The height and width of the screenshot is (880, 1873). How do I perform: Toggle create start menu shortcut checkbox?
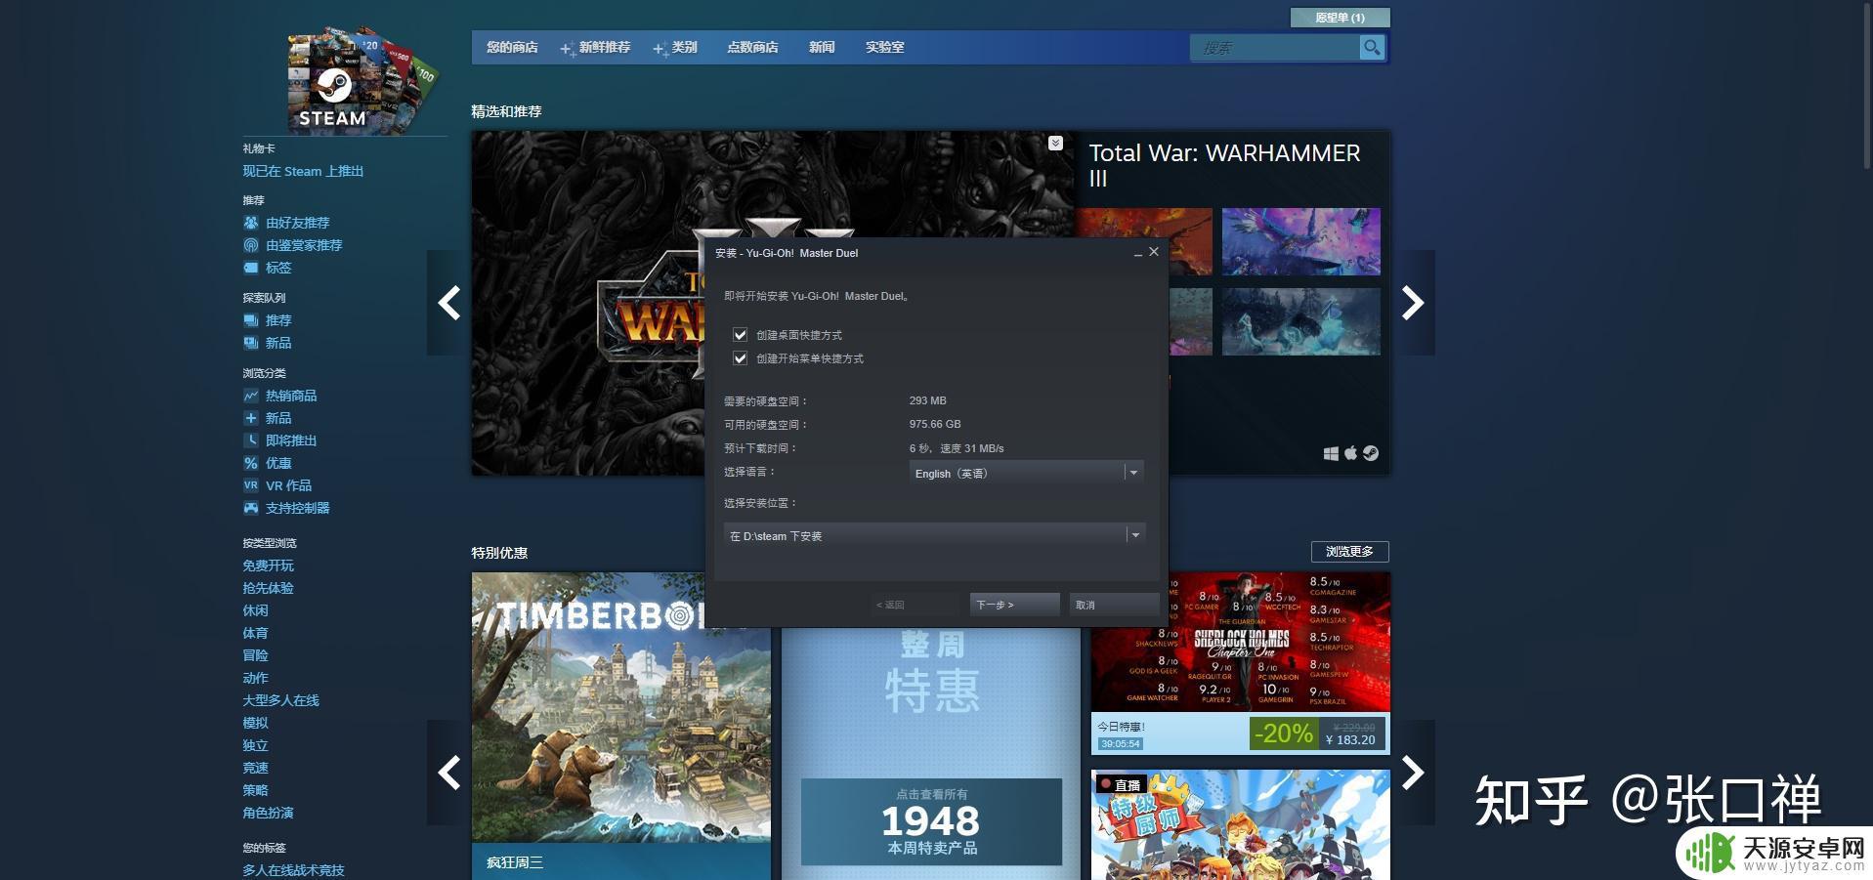[x=740, y=358]
